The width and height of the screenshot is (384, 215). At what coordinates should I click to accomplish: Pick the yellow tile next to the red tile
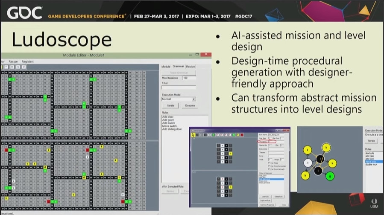tap(238, 135)
